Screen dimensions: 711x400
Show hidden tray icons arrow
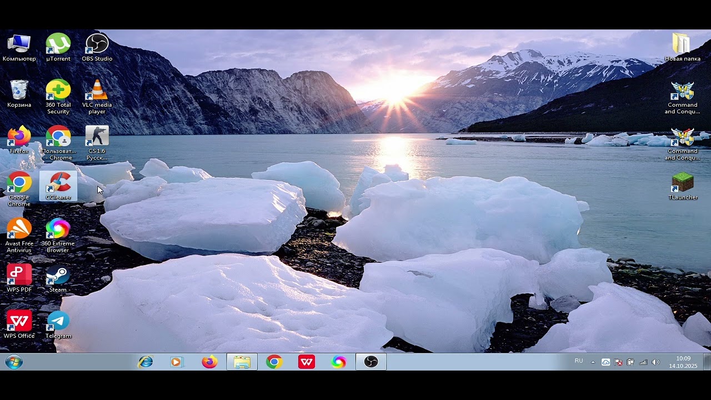pyautogui.click(x=593, y=362)
